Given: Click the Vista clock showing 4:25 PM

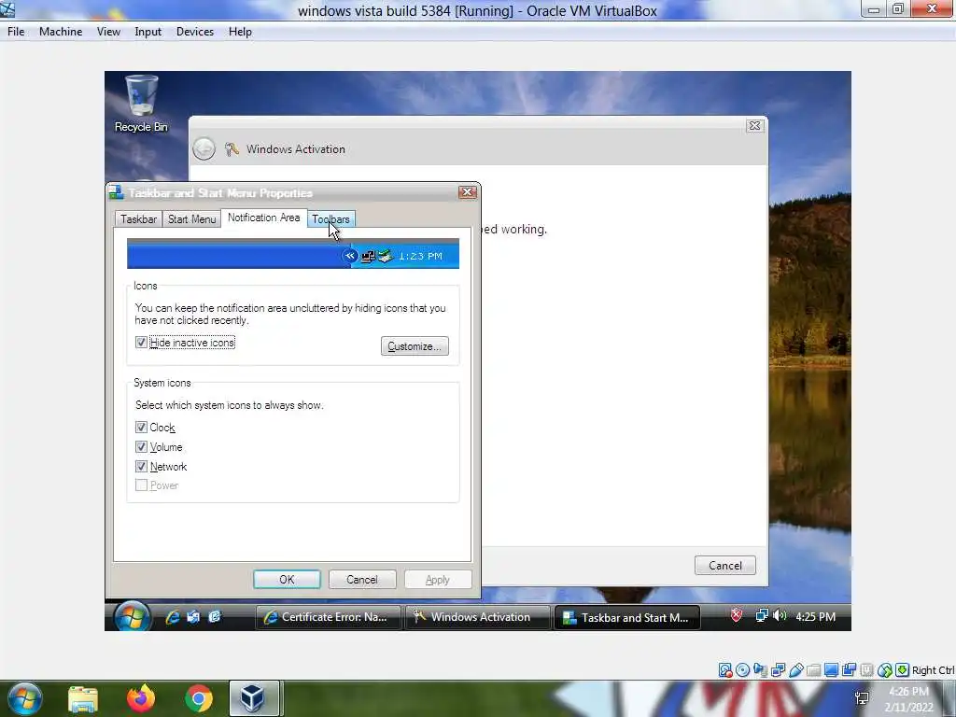Looking at the screenshot, I should coord(815,616).
